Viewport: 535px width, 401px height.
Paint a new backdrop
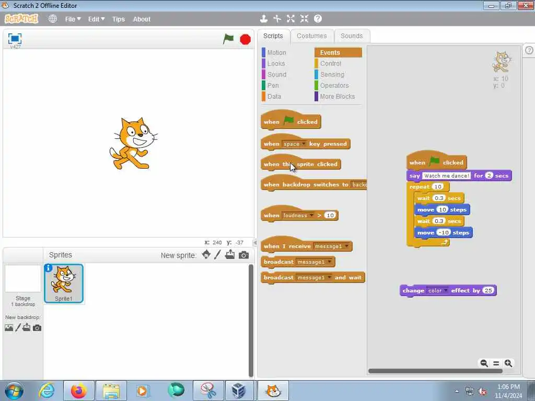coord(18,328)
